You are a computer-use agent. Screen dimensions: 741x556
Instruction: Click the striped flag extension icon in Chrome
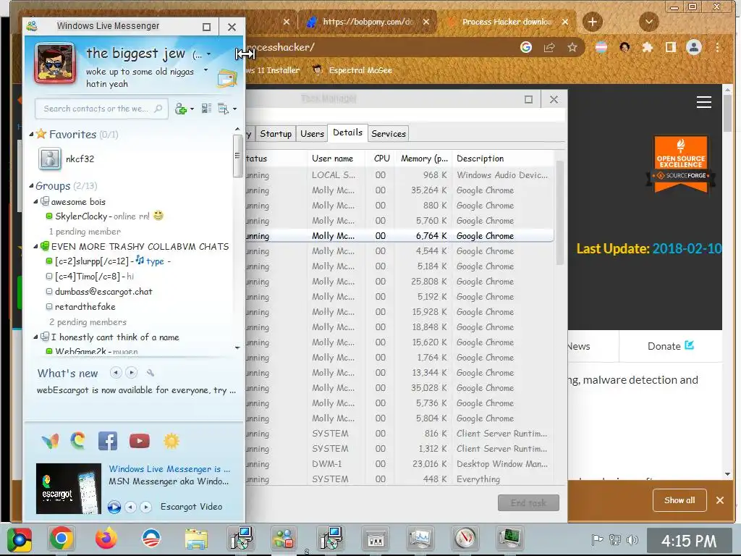[601, 47]
